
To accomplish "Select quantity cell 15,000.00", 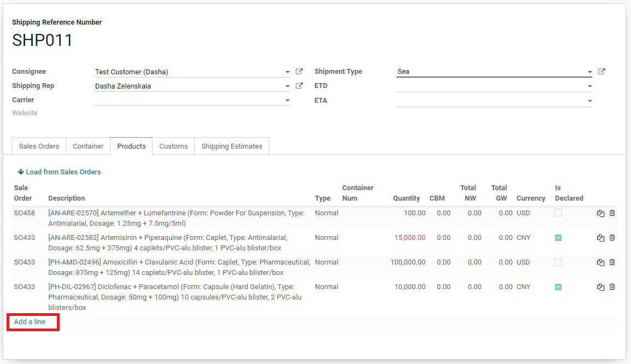I will [410, 238].
